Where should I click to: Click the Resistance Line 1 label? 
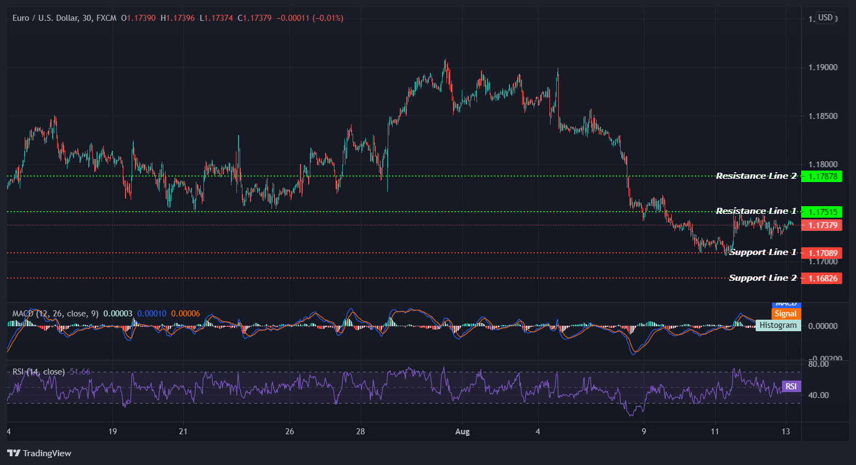click(756, 211)
